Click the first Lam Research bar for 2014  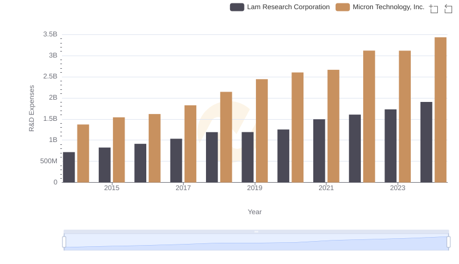[x=69, y=167]
